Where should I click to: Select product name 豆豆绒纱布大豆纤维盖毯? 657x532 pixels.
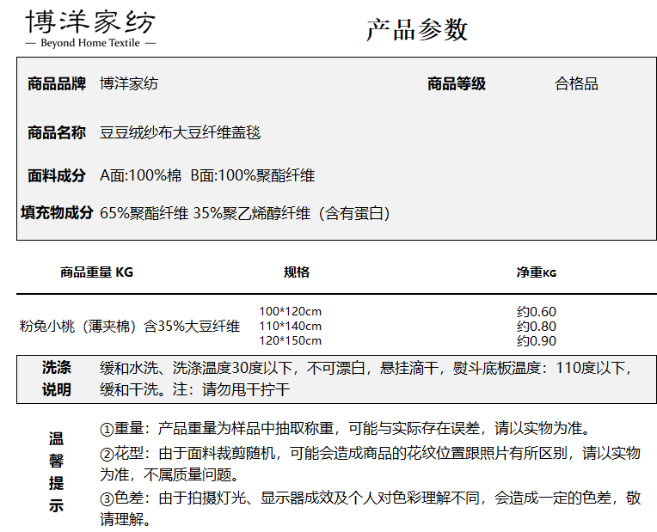tap(181, 132)
